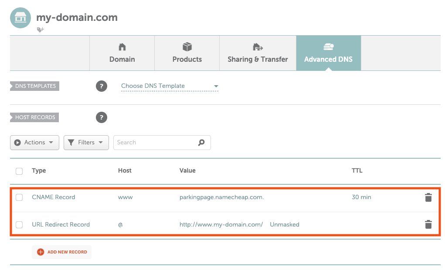Expand the Actions dropdown menu

click(34, 143)
